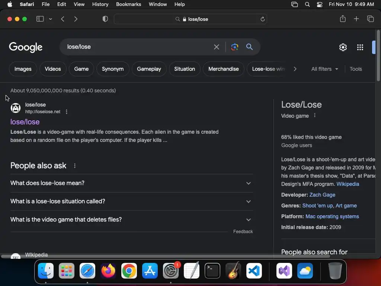Open Control Center in menu bar
The width and height of the screenshot is (381, 286).
pyautogui.click(x=320, y=4)
